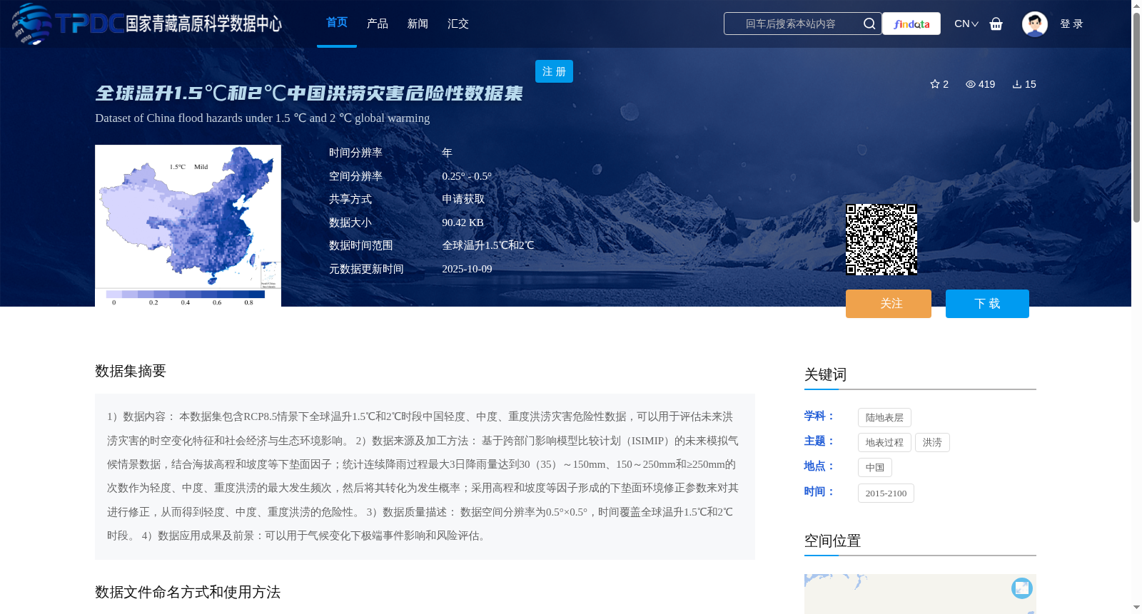The image size is (1142, 614).
Task: Click the spatial location map preview
Action: (x=920, y=594)
